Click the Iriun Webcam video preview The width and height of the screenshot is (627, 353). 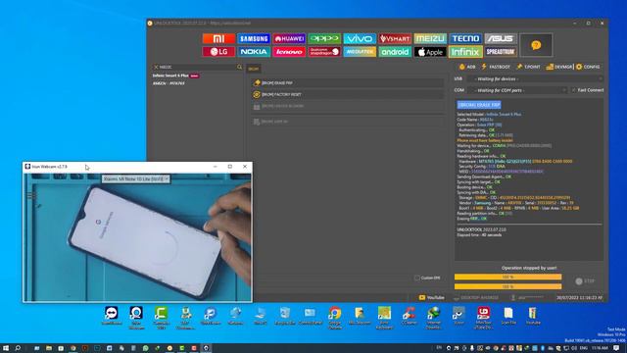(x=137, y=237)
